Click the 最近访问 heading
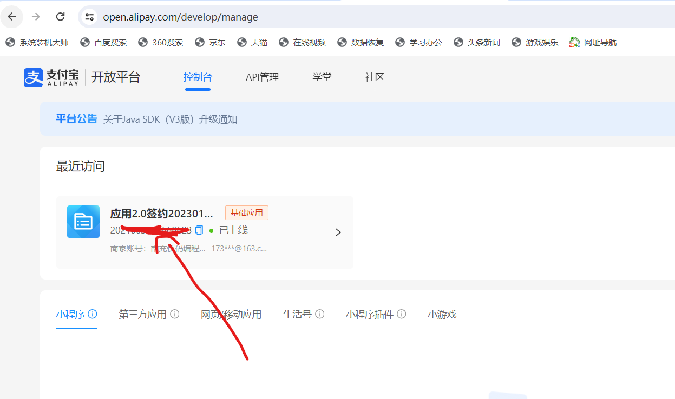 click(x=81, y=166)
